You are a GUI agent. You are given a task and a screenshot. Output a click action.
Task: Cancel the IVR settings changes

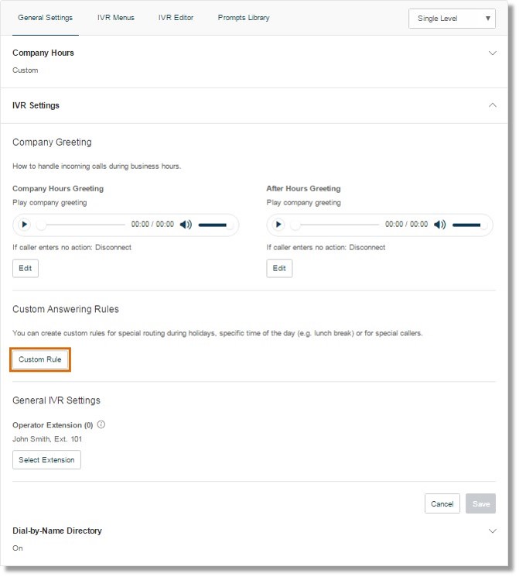442,503
